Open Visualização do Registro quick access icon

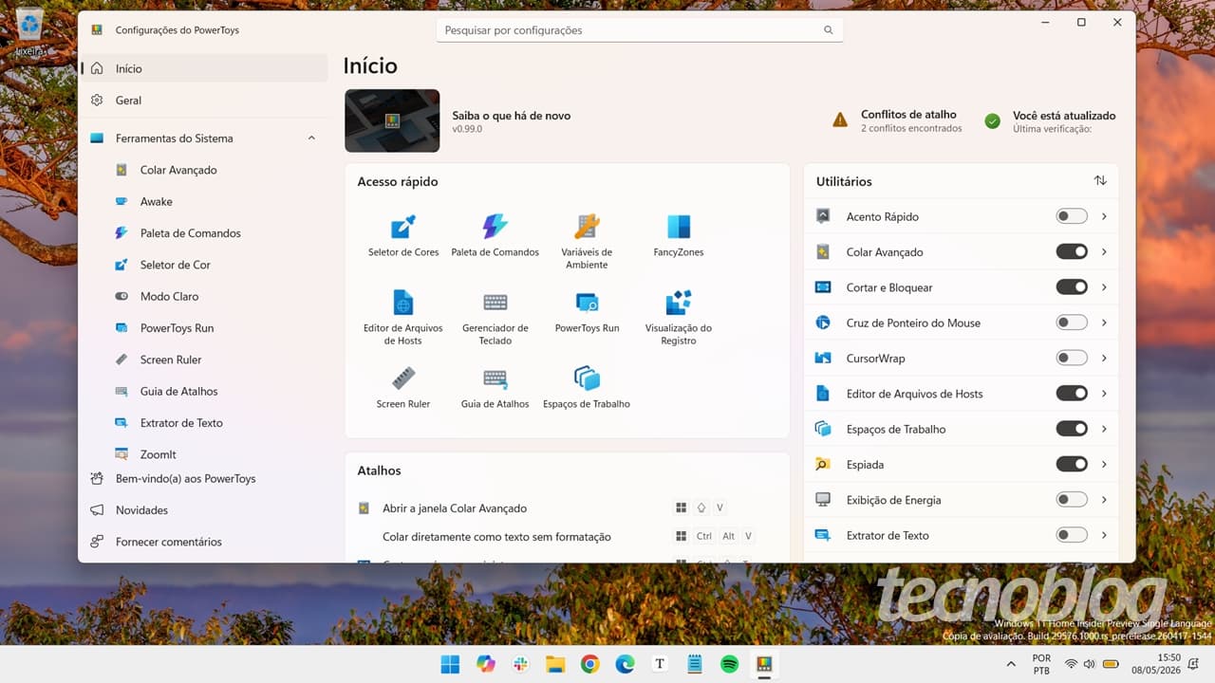[x=679, y=318]
